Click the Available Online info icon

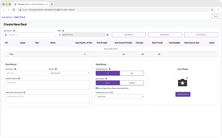pos(109,69)
